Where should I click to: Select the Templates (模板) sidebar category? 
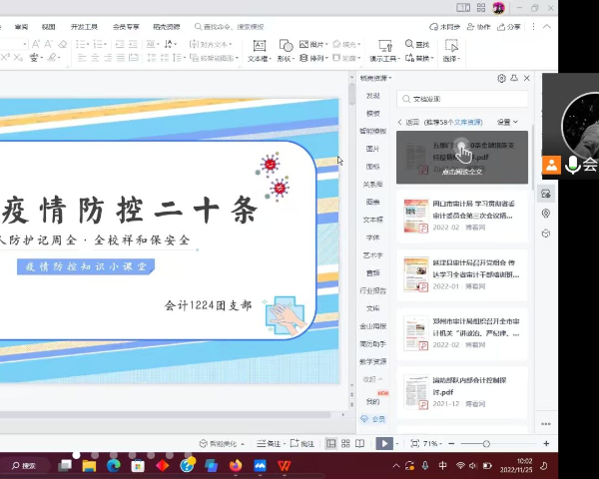[x=373, y=113]
